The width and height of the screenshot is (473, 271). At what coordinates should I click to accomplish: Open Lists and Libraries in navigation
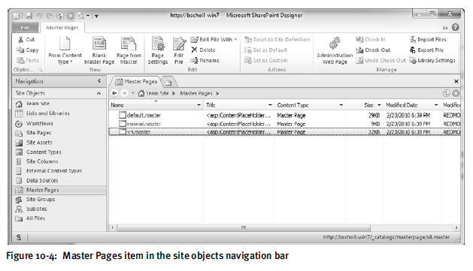(48, 113)
